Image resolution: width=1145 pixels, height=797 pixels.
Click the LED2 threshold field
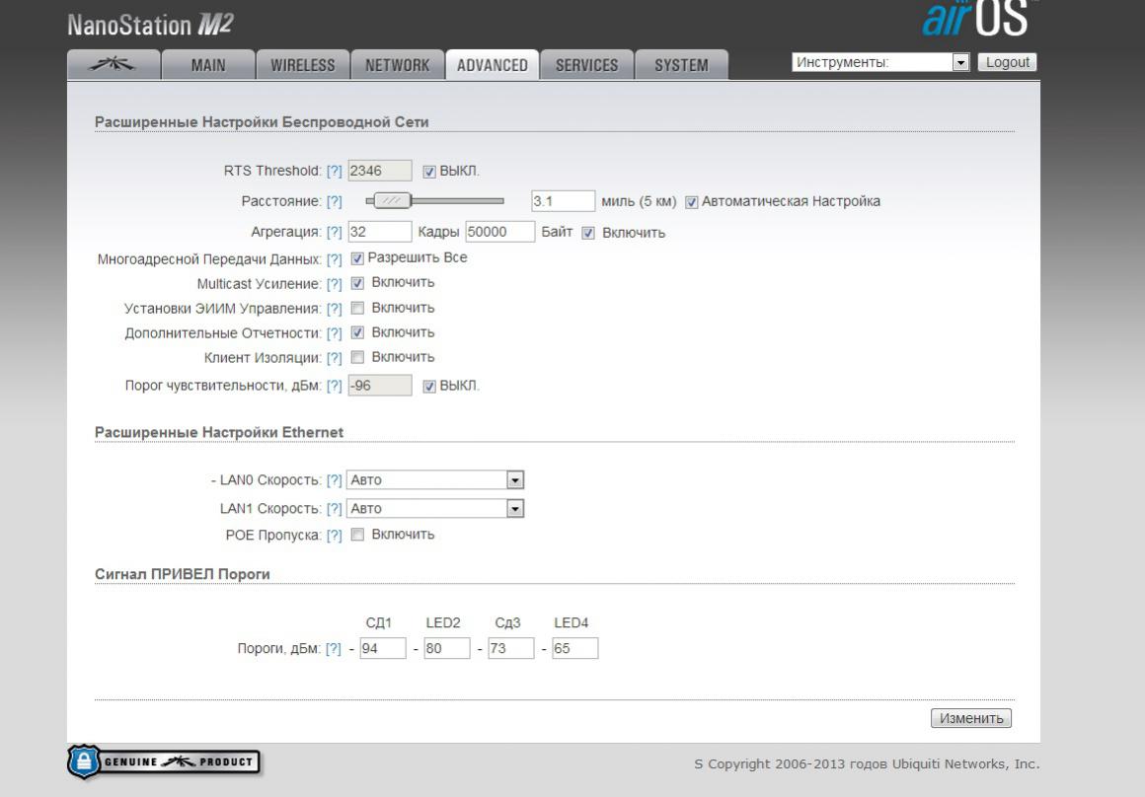click(x=447, y=648)
